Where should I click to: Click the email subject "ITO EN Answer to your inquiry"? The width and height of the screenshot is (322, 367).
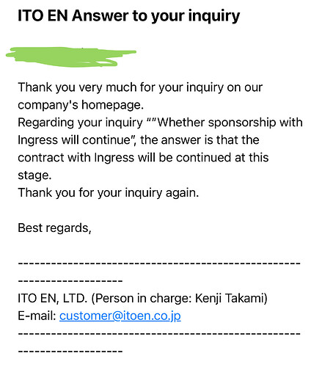click(x=129, y=16)
